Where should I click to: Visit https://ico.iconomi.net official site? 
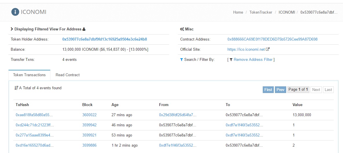tap(246, 50)
